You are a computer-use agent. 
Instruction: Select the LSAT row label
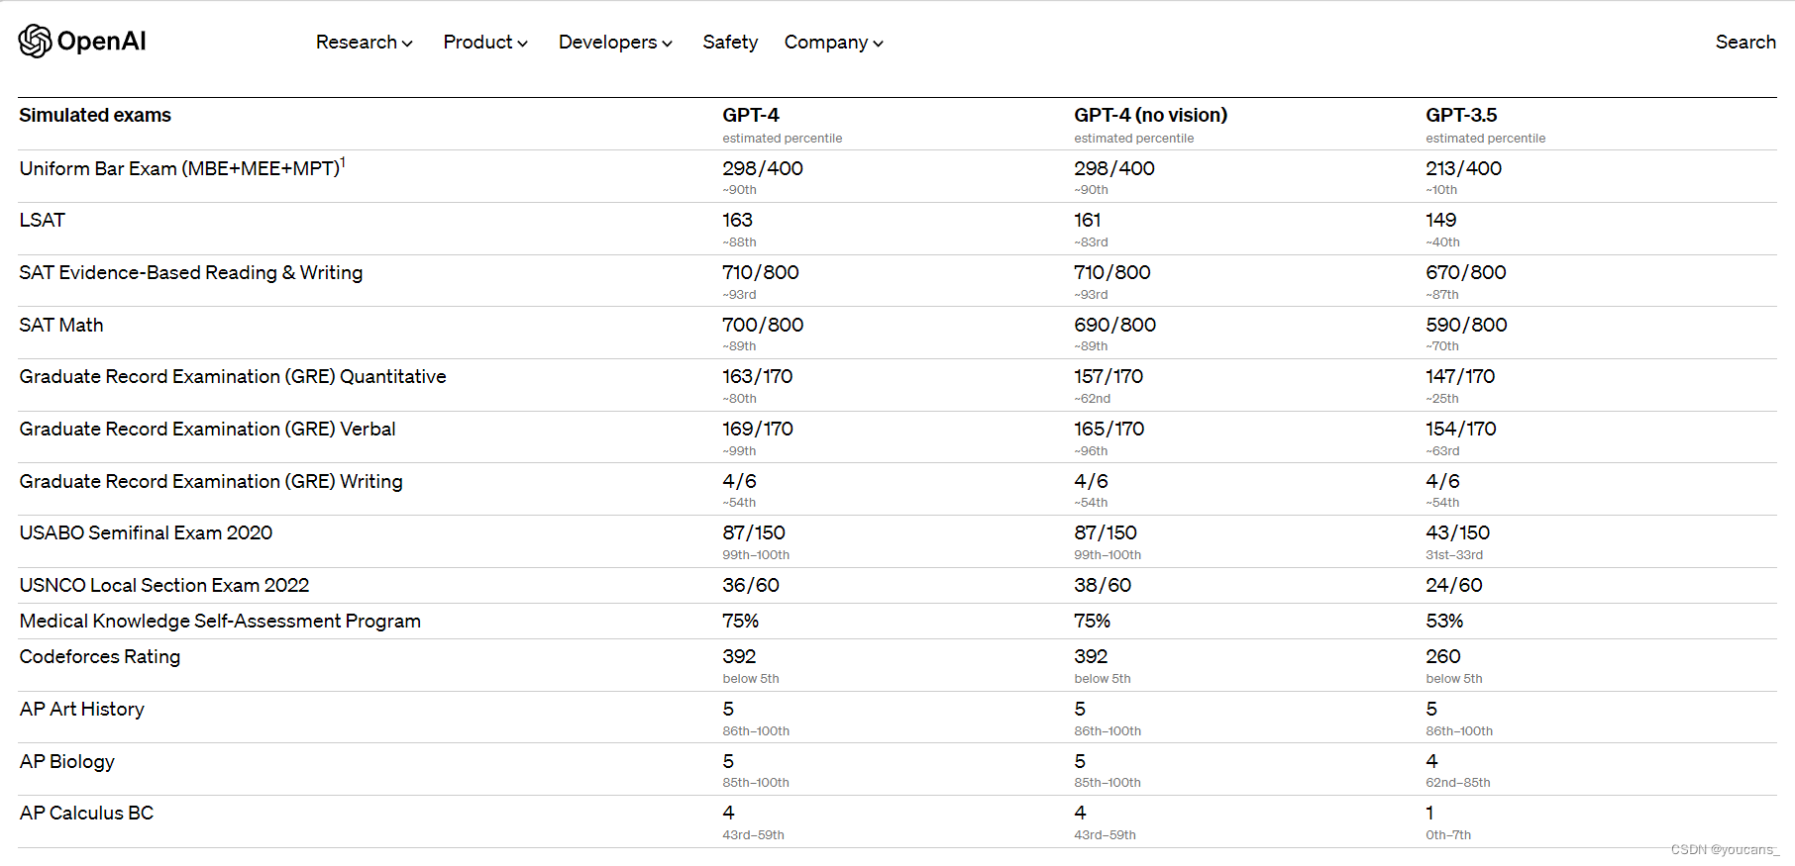[42, 221]
